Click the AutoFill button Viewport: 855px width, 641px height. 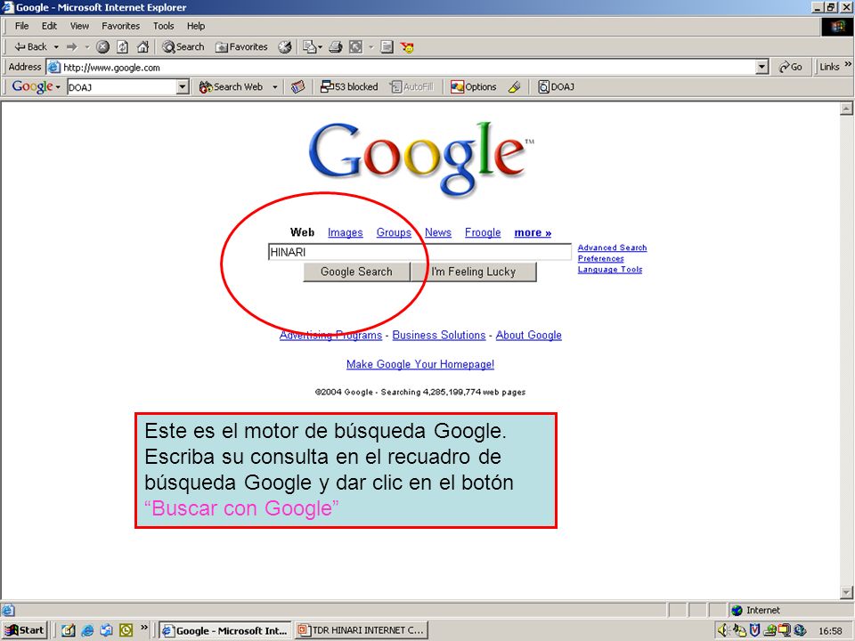click(411, 86)
